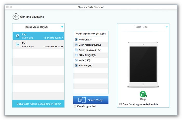182x120 pixels.
Task: Click Daha fazla iCloud Yedekleme'yi İndirin
Action: click(x=38, y=104)
